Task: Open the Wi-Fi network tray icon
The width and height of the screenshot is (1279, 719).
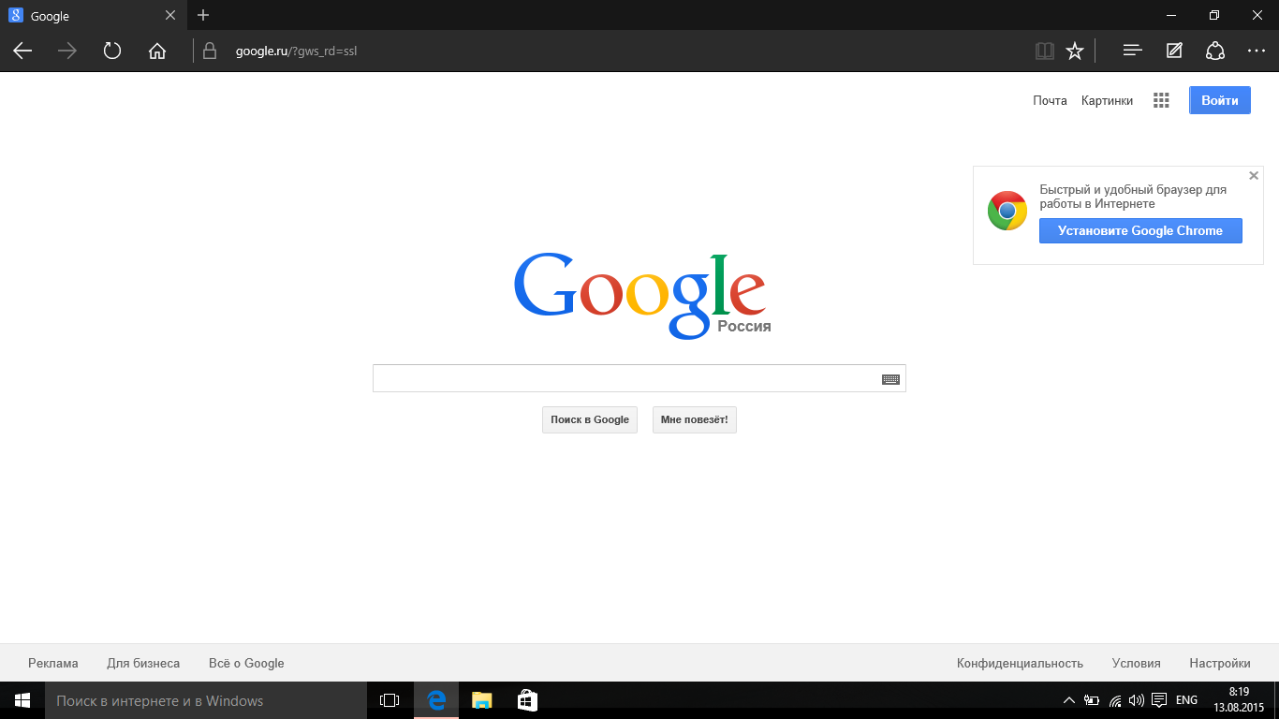Action: (1115, 700)
